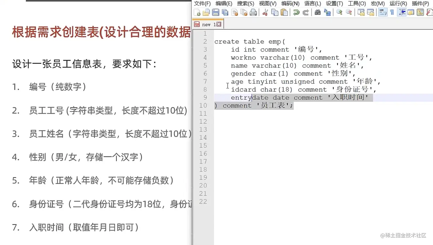
Task: Click the User Defined Language icon
Action: tap(411, 12)
